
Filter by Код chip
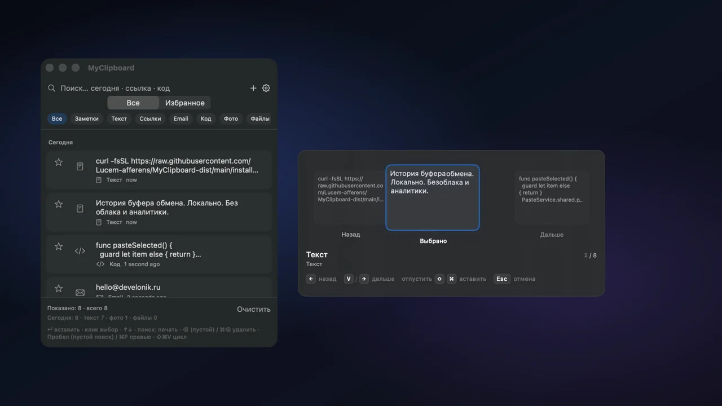[206, 118]
